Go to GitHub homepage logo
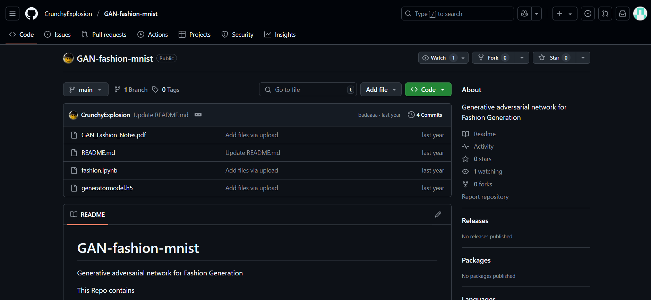The image size is (651, 300). point(32,14)
